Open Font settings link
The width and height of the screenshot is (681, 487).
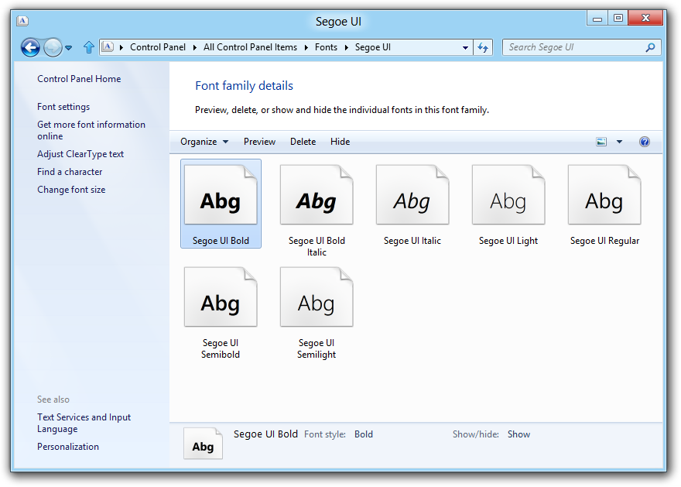[x=63, y=107]
